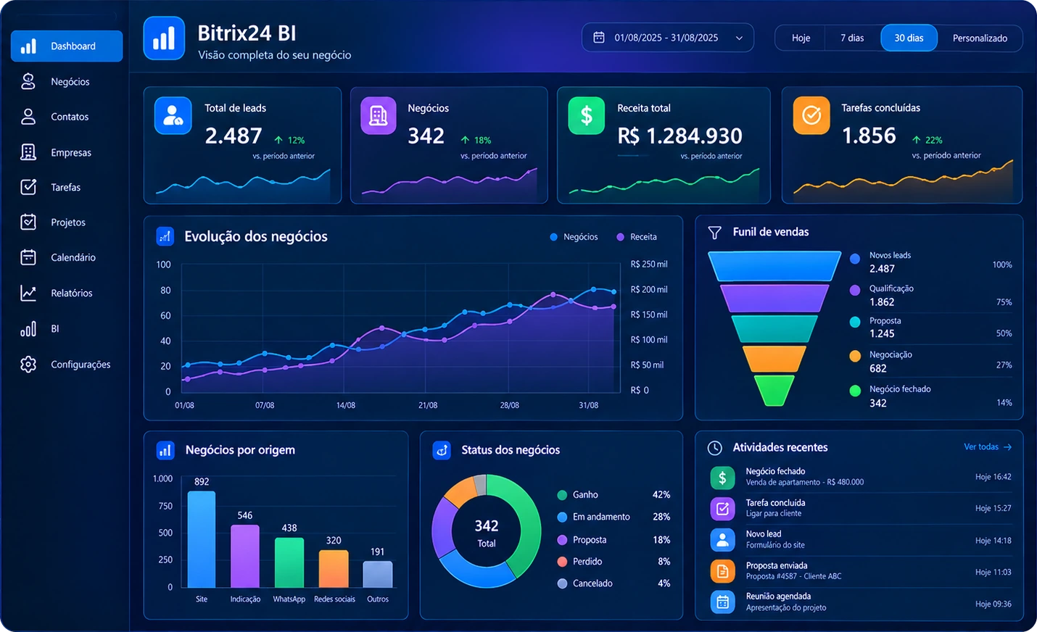The width and height of the screenshot is (1037, 632).
Task: Click the Projetos icon in sidebar
Action: 28,222
